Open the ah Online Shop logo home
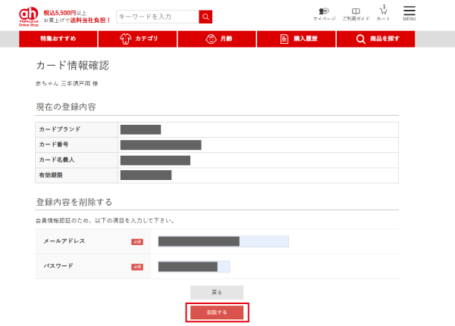Screen dimensions: 455x326 tap(29, 17)
